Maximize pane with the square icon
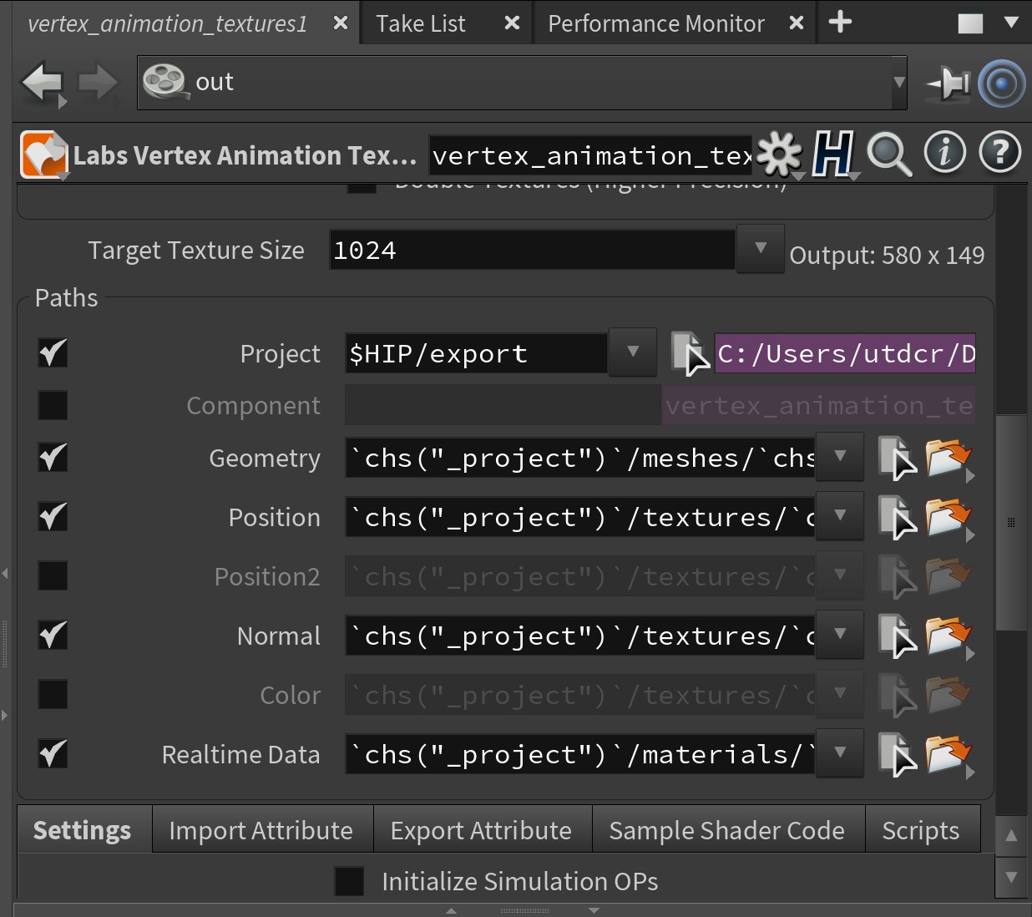Screen dimensions: 1032x917 tap(970, 23)
